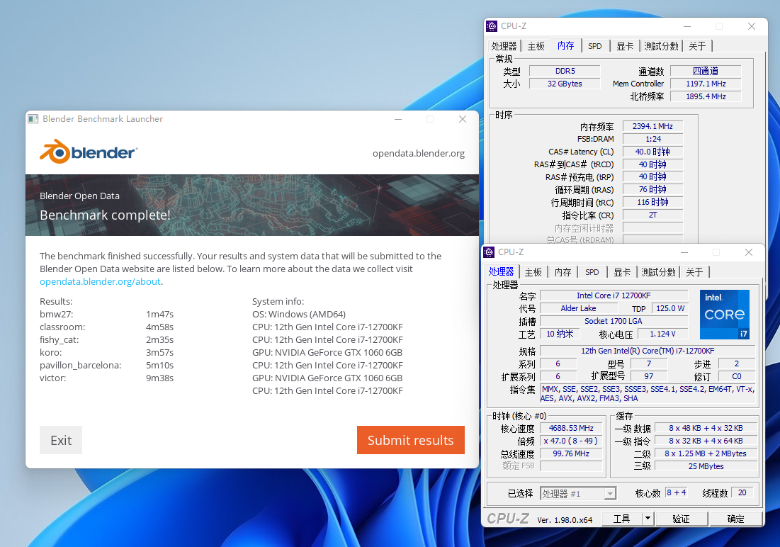Click the Blender logo in the launcher
Viewport: 780px width, 547px height.
[x=89, y=152]
